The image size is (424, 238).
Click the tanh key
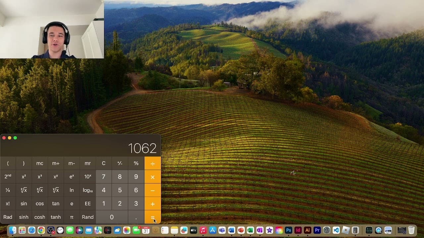click(56, 217)
